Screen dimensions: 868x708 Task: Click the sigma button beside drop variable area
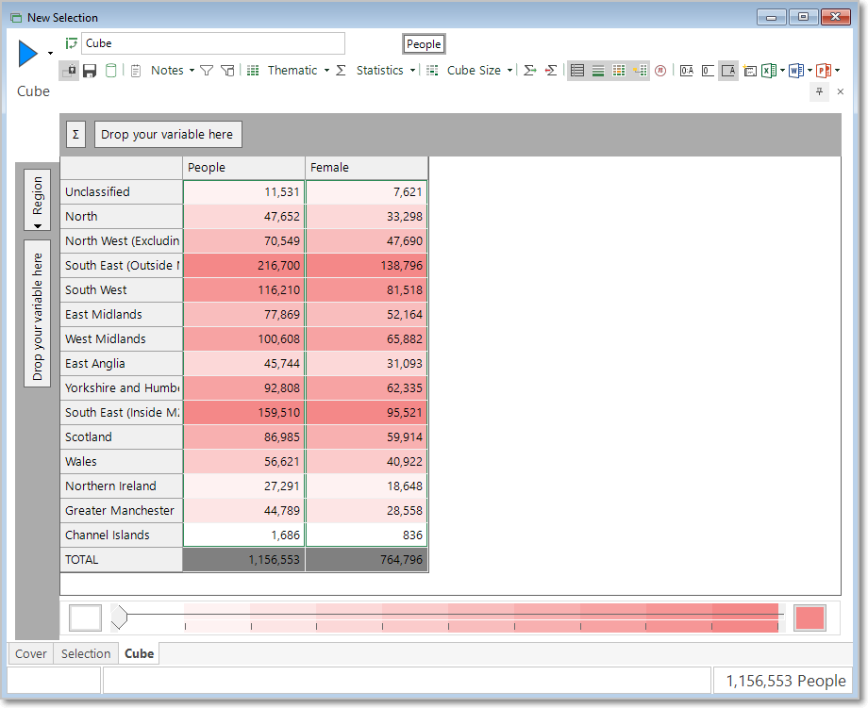click(x=75, y=135)
